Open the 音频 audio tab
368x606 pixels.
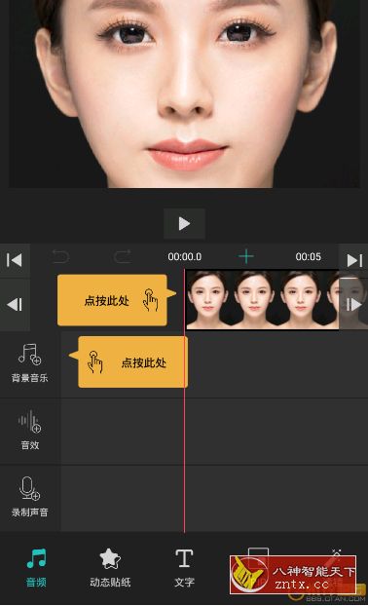tap(36, 567)
